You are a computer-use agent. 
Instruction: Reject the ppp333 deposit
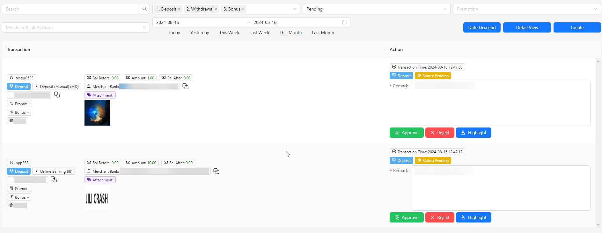point(439,217)
